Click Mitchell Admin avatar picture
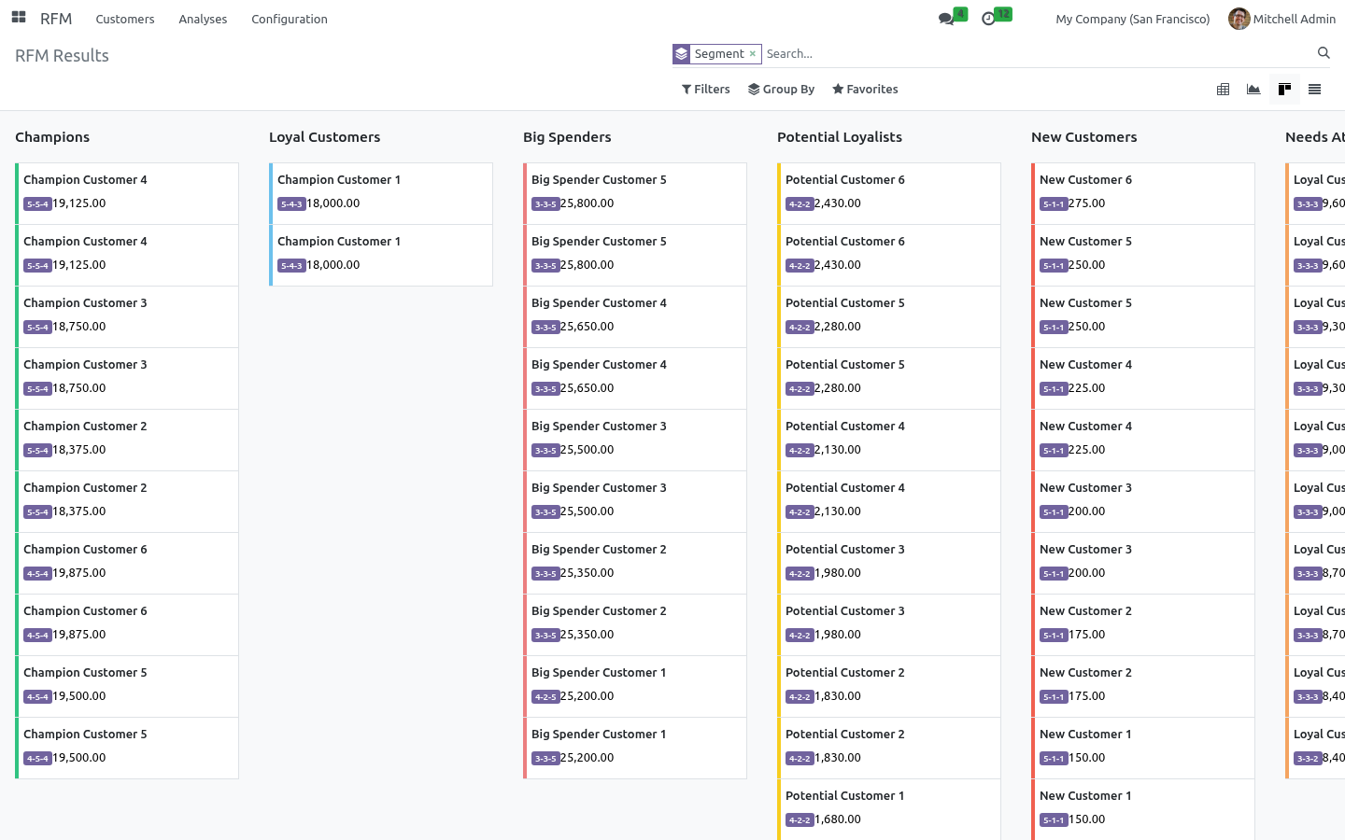The width and height of the screenshot is (1345, 840). [x=1239, y=19]
